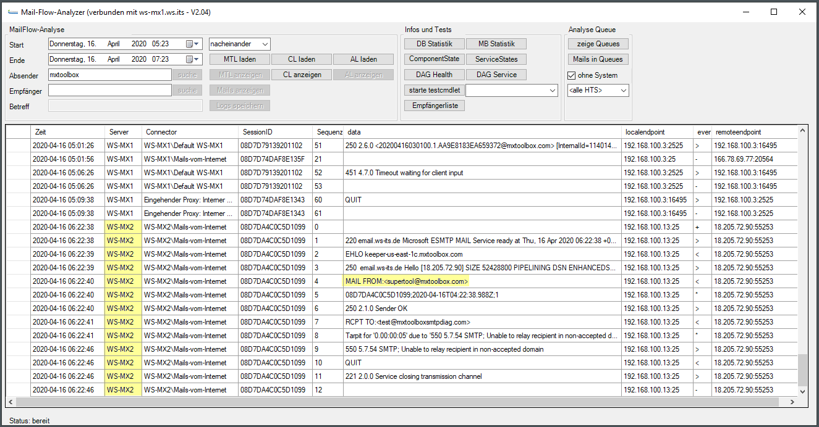Click the '2020-04-16 05:01:56' time cell

click(67, 159)
